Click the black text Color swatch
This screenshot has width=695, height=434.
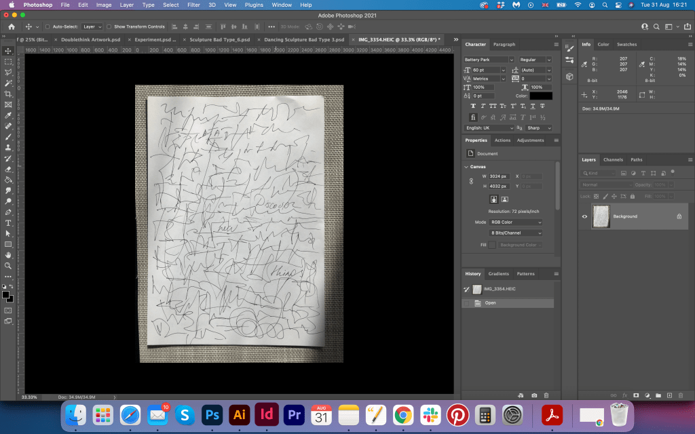(x=541, y=96)
